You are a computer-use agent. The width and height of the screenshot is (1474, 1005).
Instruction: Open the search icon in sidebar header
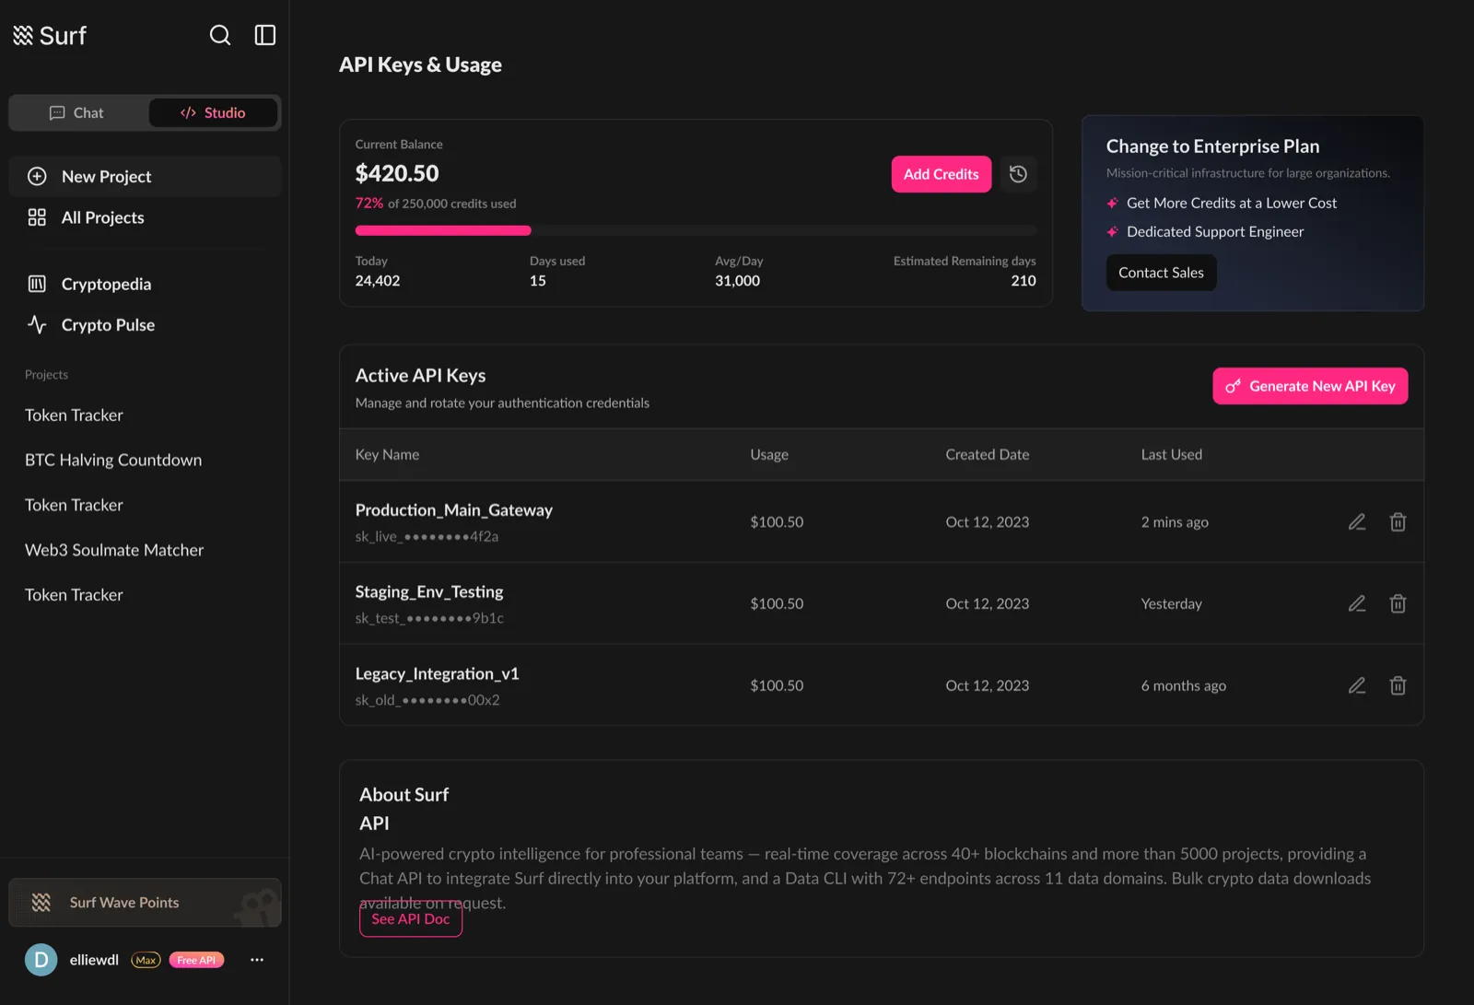point(220,35)
